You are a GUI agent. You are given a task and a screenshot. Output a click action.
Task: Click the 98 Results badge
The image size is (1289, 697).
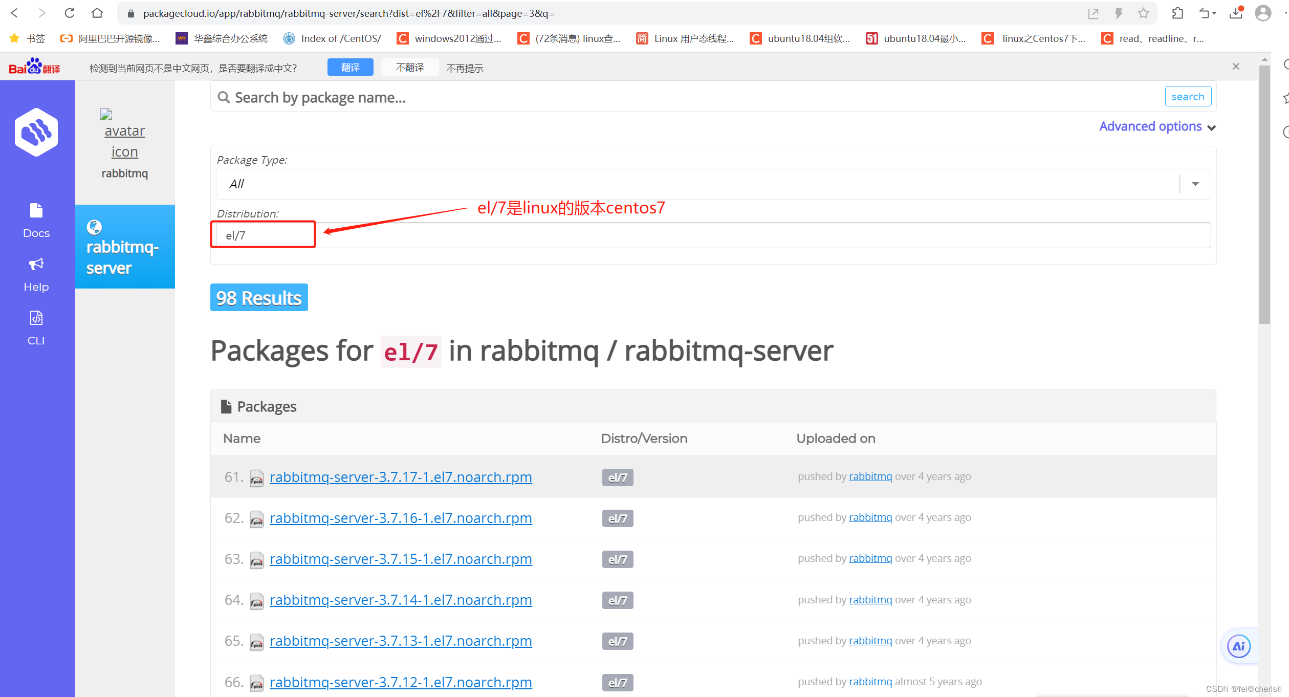[259, 297]
